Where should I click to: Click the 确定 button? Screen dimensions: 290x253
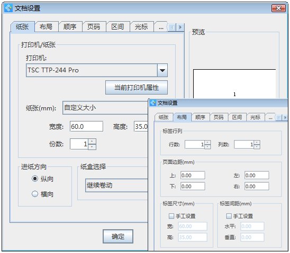tap(118, 236)
